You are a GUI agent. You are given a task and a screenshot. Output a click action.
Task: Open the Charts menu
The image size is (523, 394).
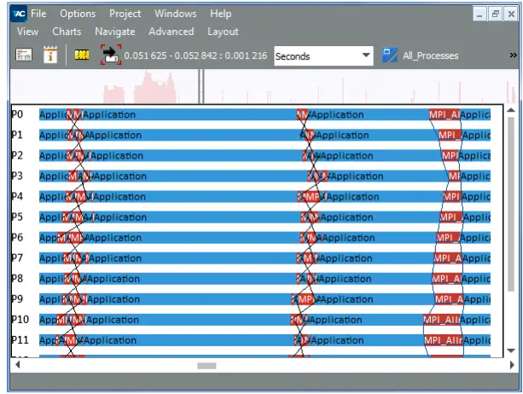pyautogui.click(x=67, y=32)
